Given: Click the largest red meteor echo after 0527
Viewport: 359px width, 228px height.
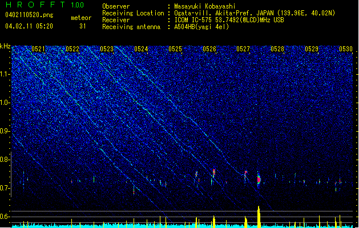Looking at the screenshot, I should pos(259,180).
